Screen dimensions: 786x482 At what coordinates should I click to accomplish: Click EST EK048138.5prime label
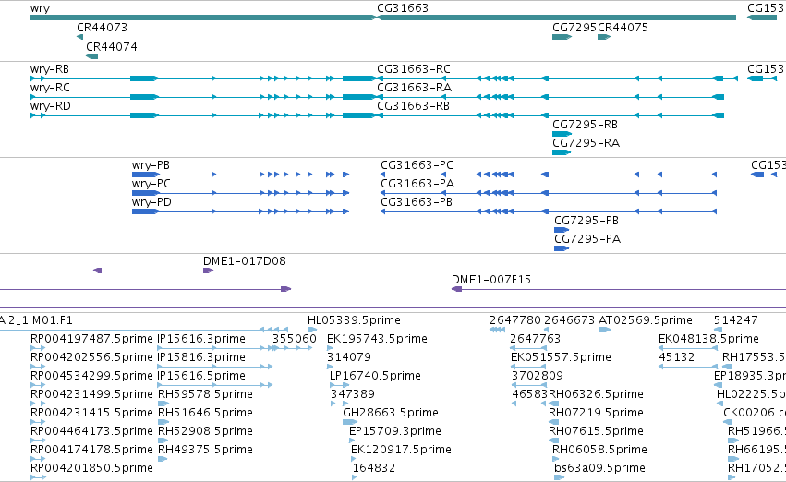point(708,339)
